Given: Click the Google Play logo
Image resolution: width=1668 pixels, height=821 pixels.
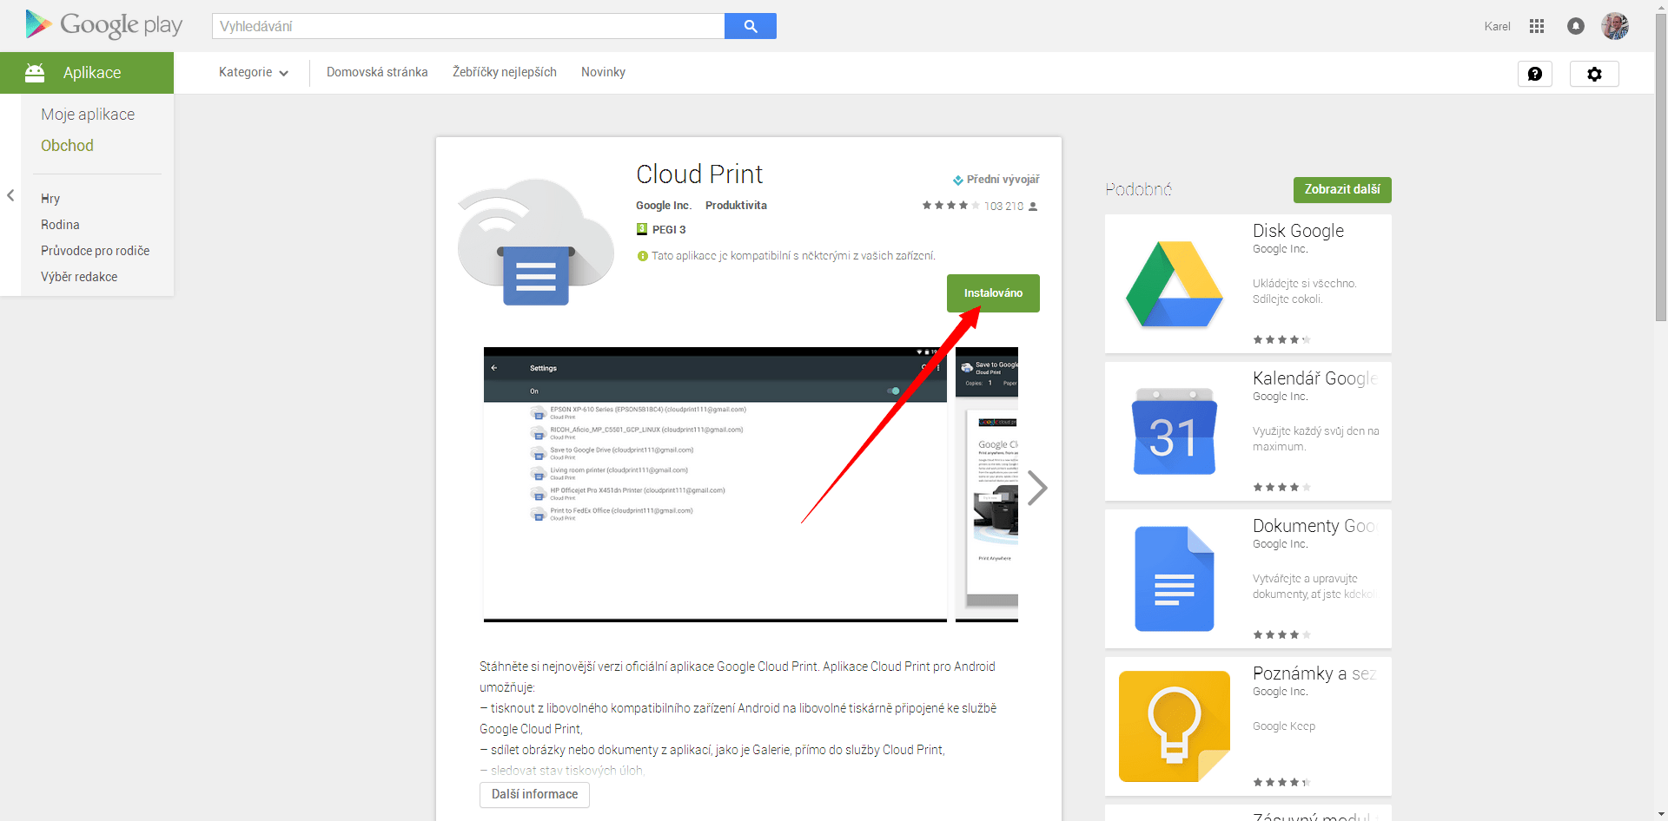Looking at the screenshot, I should [104, 24].
